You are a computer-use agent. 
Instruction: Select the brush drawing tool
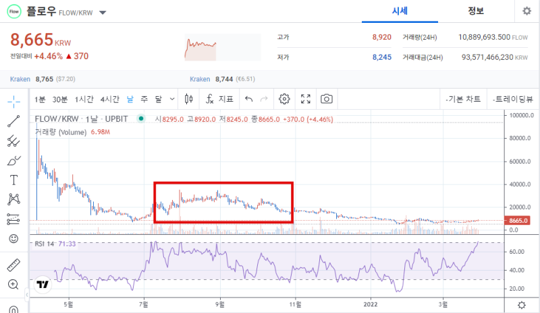pos(13,160)
